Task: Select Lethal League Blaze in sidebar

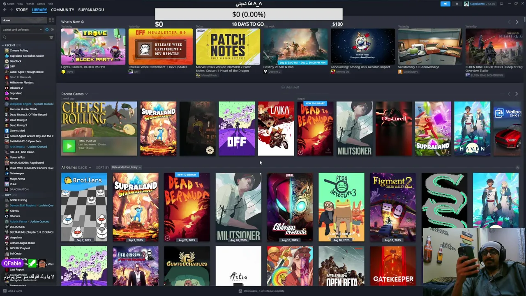Action: point(22,243)
